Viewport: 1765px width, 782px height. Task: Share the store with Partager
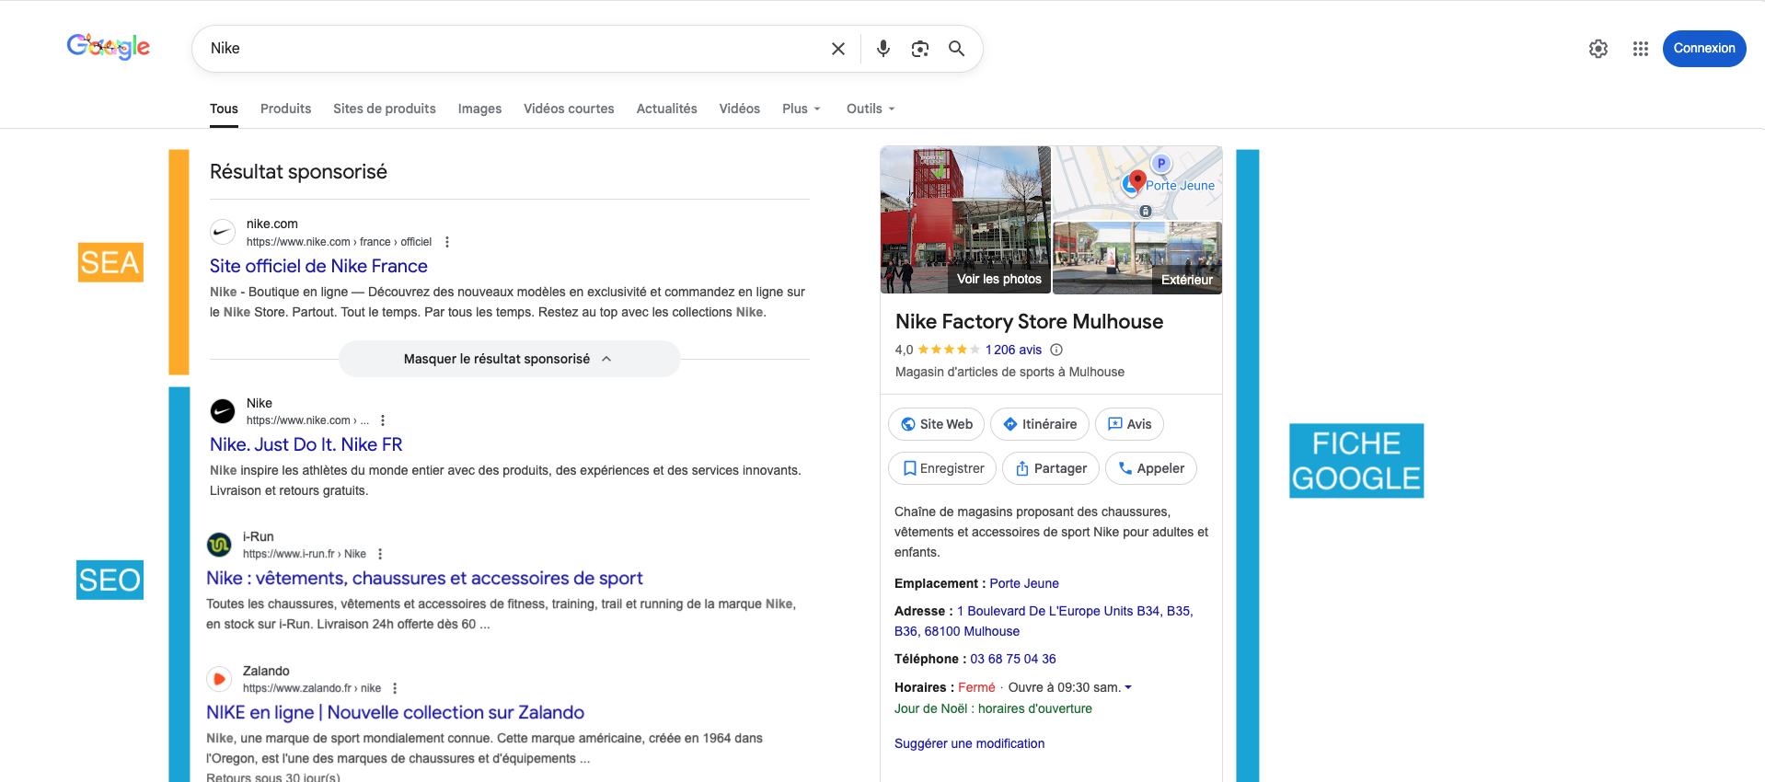point(1051,468)
